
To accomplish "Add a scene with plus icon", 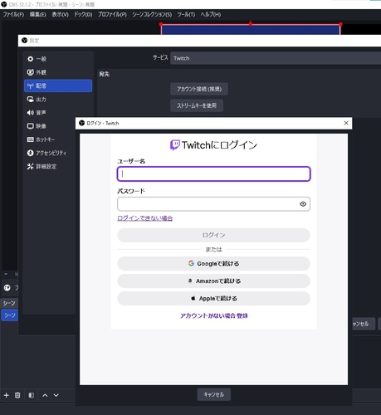I will (6, 395).
